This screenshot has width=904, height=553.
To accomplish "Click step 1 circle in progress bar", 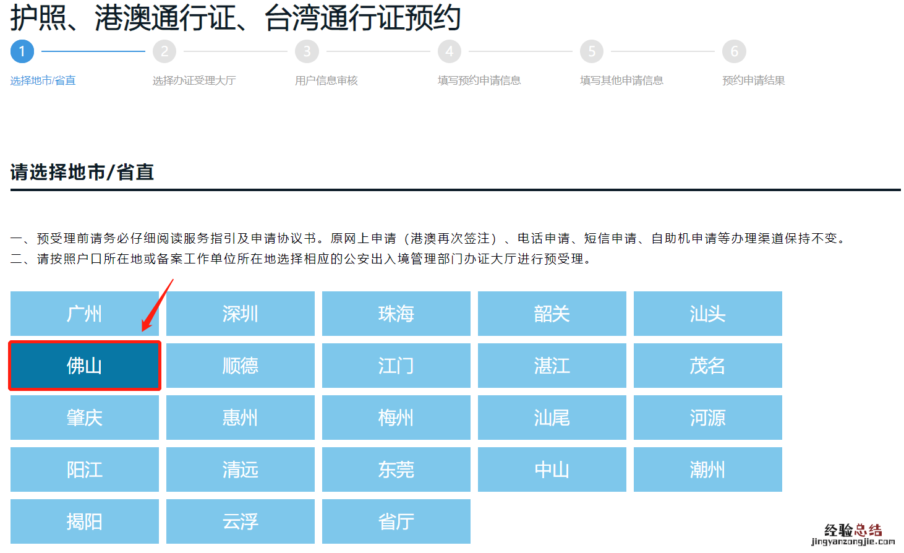I will point(22,51).
